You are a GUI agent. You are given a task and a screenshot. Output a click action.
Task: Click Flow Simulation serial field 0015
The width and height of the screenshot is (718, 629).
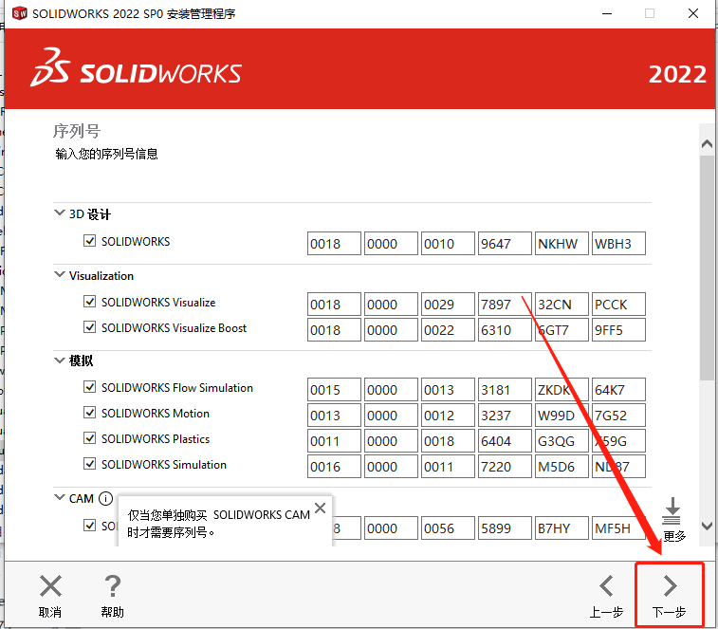click(x=334, y=389)
